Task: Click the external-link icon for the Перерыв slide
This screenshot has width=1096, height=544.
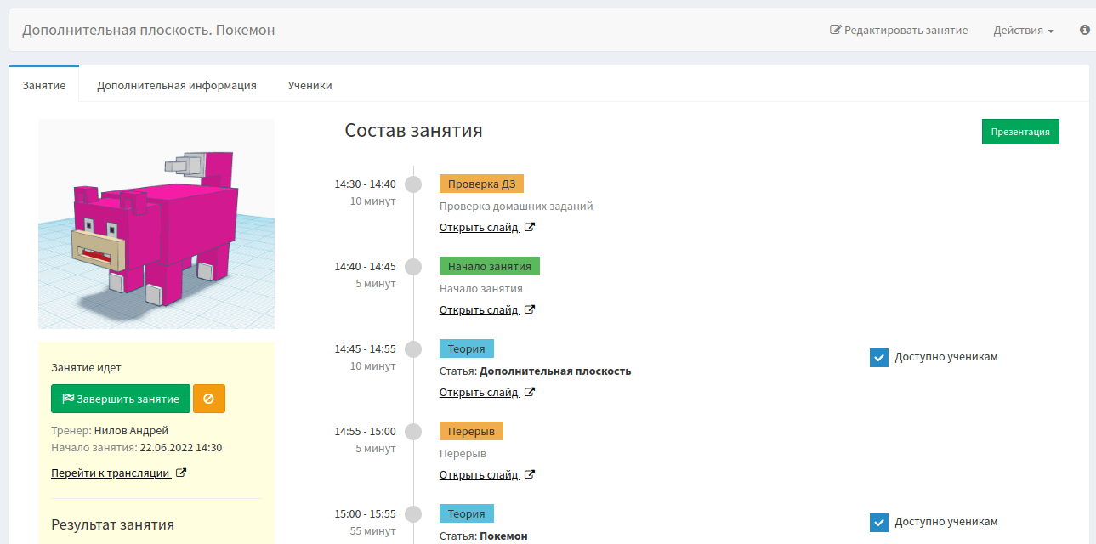Action: [530, 473]
